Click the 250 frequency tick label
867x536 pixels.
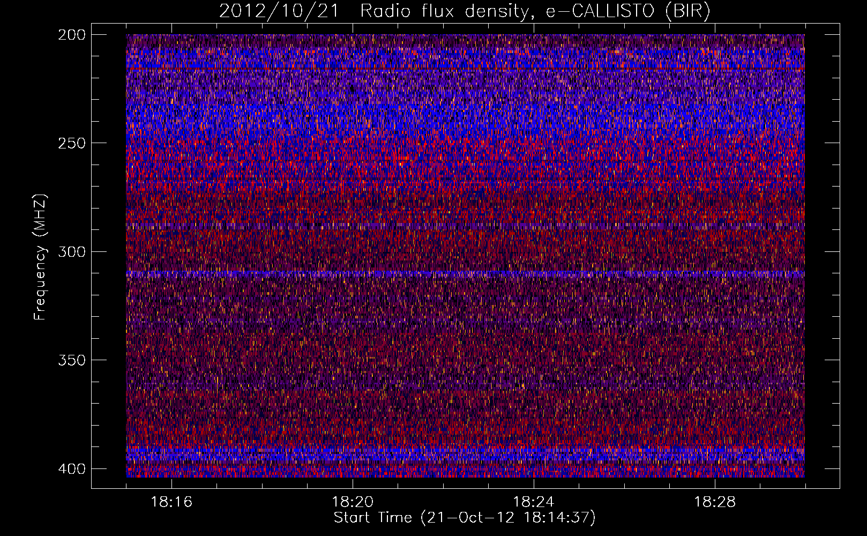coord(71,143)
